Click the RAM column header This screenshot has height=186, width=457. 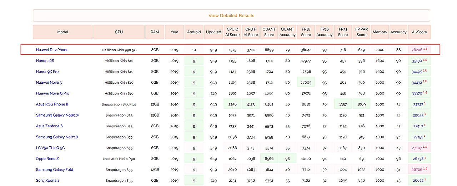pos(155,32)
